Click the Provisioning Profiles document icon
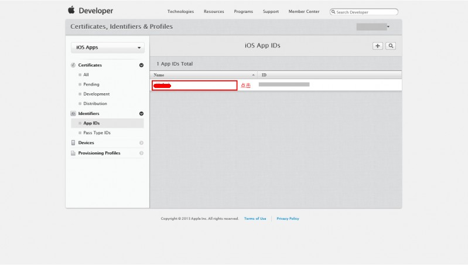The width and height of the screenshot is (468, 265). pos(73,153)
